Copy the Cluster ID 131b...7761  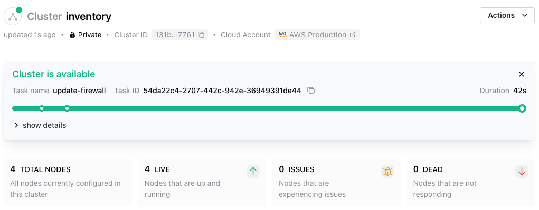(202, 35)
